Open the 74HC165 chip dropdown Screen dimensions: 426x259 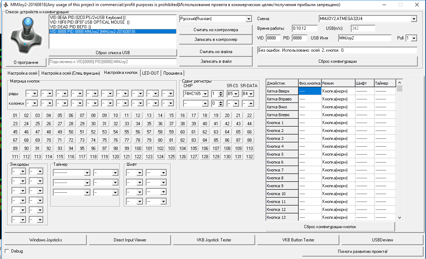click(205, 94)
